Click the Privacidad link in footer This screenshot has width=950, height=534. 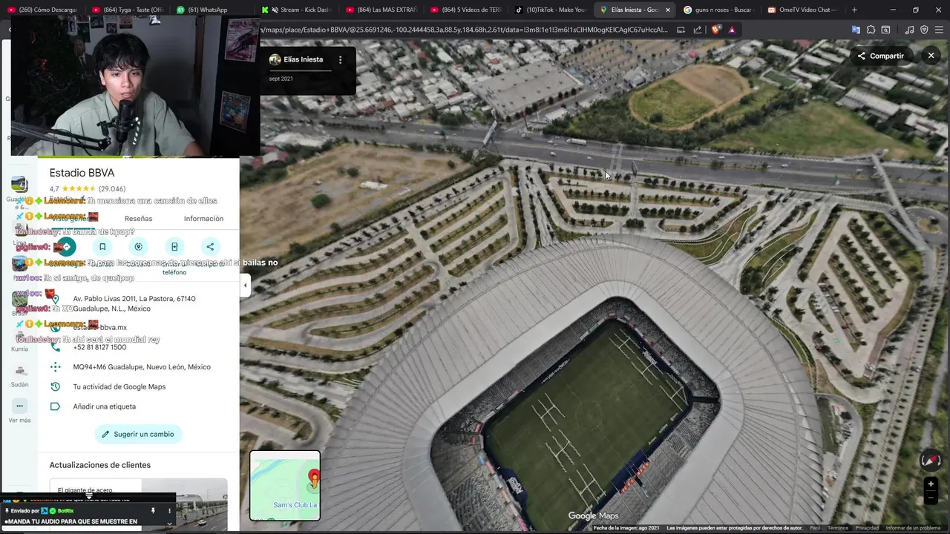[x=867, y=528]
